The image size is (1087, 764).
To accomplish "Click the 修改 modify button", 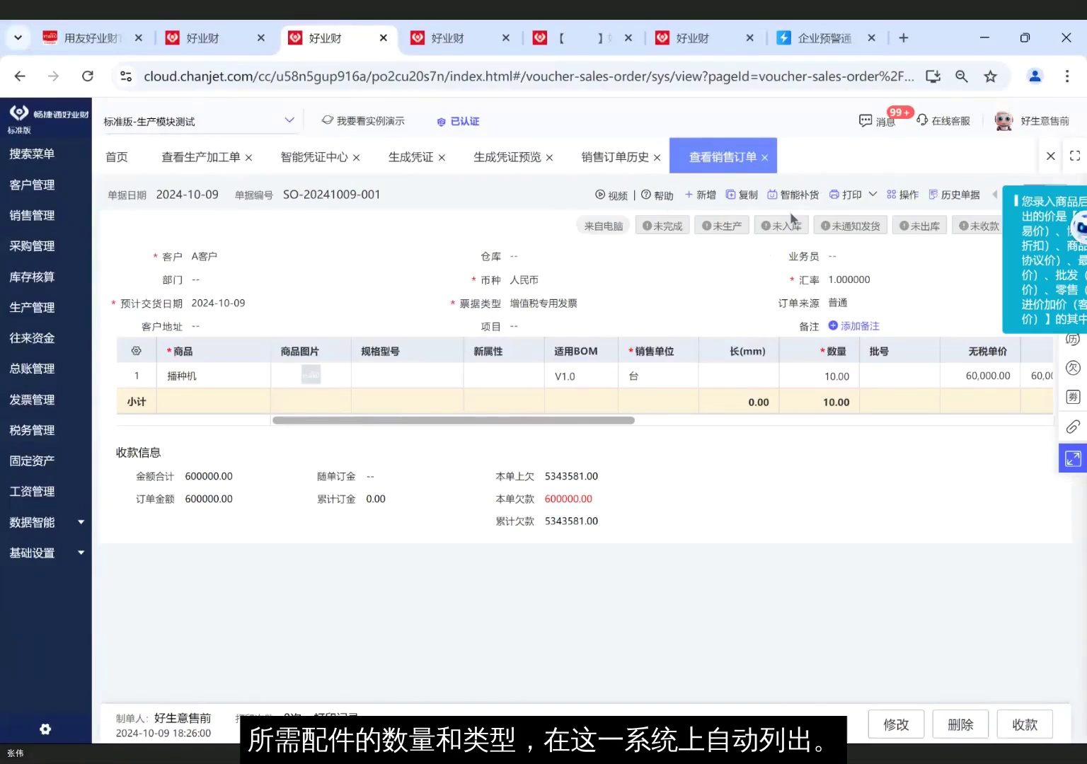I will pyautogui.click(x=896, y=724).
